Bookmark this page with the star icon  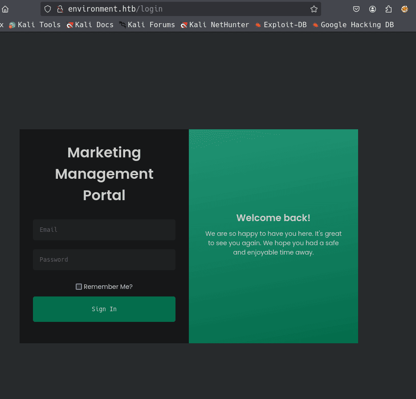314,9
